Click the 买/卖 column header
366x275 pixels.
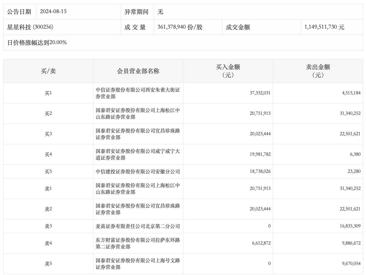coord(48,71)
